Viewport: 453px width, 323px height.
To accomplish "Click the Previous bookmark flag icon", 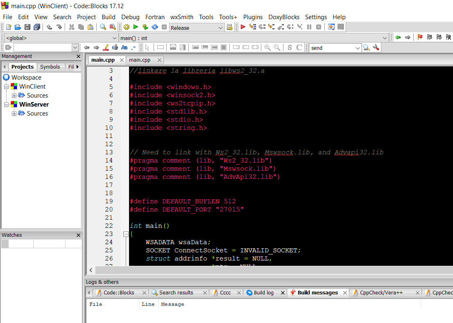I will coord(430,37).
